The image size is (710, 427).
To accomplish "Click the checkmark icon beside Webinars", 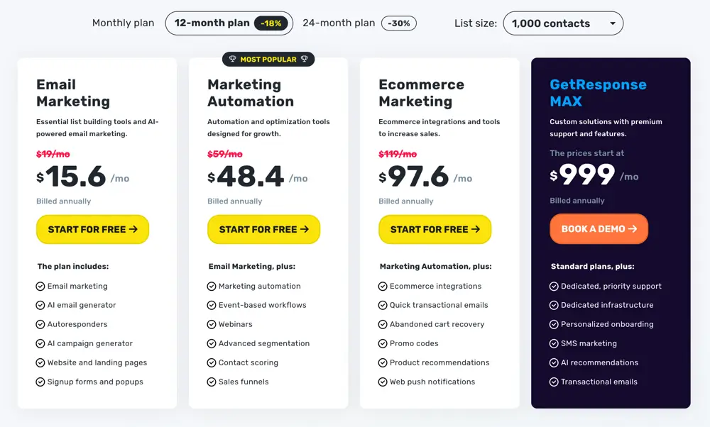I will click(211, 325).
